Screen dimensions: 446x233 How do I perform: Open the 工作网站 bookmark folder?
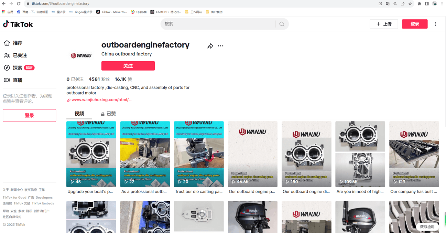[x=194, y=12]
